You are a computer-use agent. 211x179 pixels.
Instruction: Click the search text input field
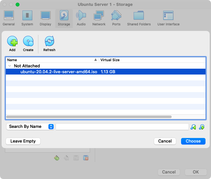pyautogui.click(x=122, y=127)
